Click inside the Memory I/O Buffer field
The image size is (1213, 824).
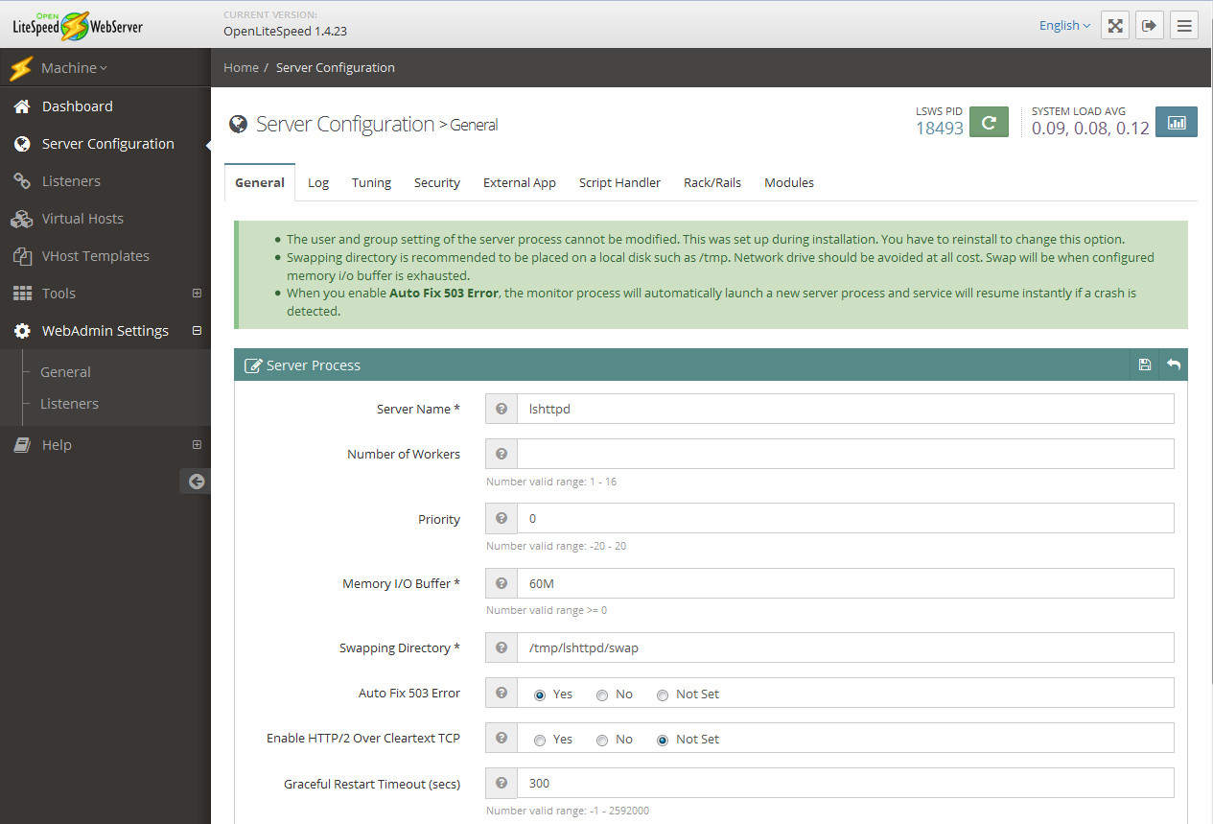846,582
